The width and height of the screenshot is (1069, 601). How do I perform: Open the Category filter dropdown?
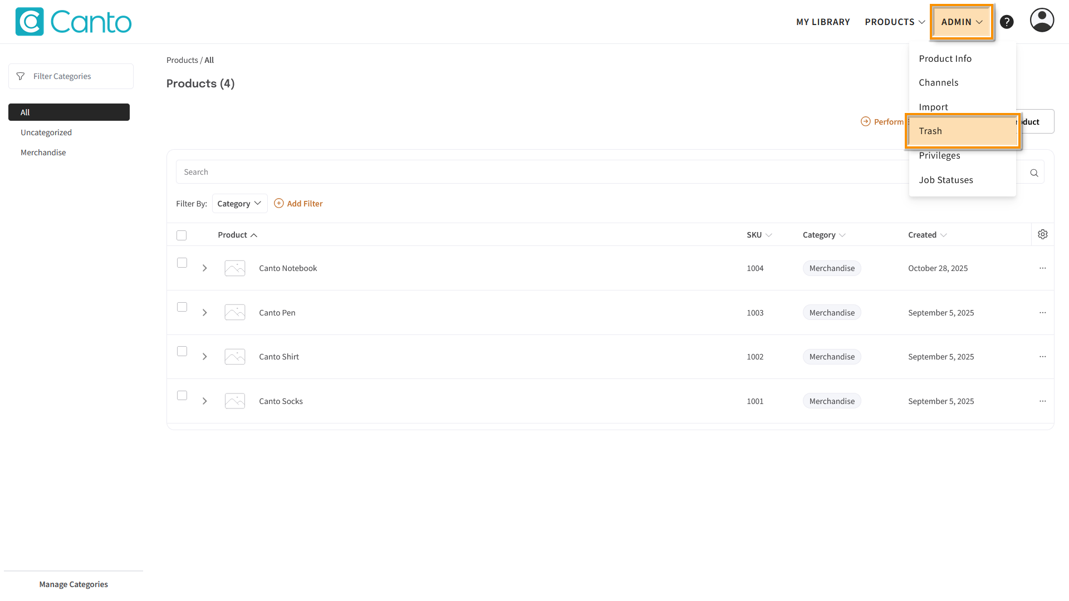click(239, 204)
